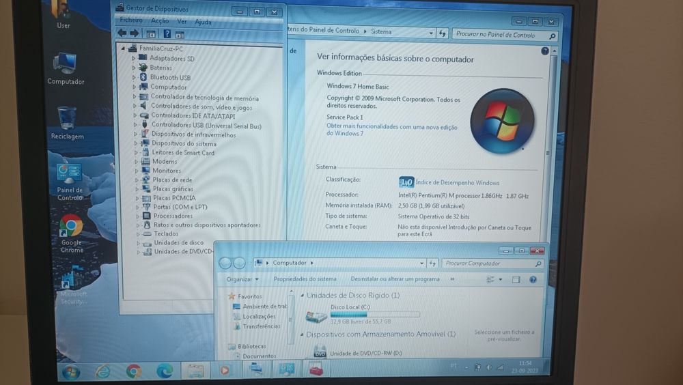This screenshot has height=385, width=683.
Task: Select Controladores de som, vídeo e jogos
Action: pyautogui.click(x=201, y=106)
